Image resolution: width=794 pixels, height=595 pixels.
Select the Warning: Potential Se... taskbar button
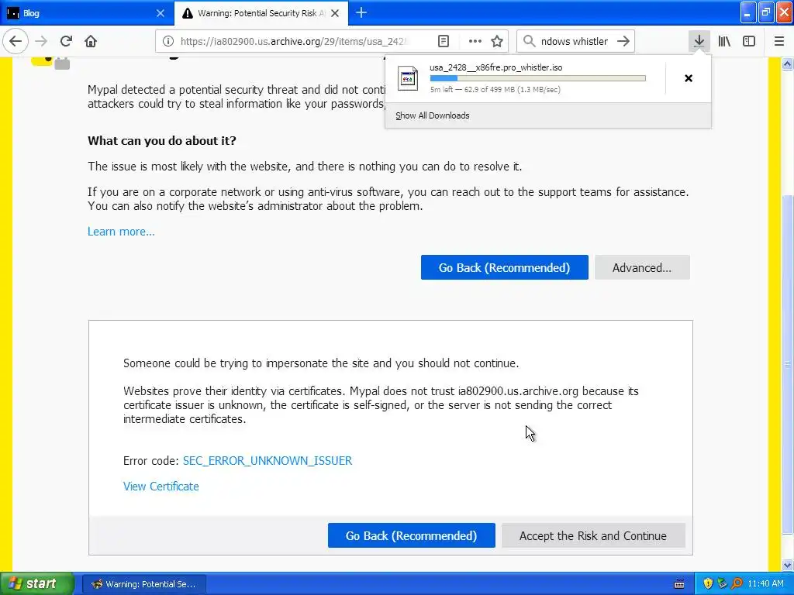click(x=143, y=584)
